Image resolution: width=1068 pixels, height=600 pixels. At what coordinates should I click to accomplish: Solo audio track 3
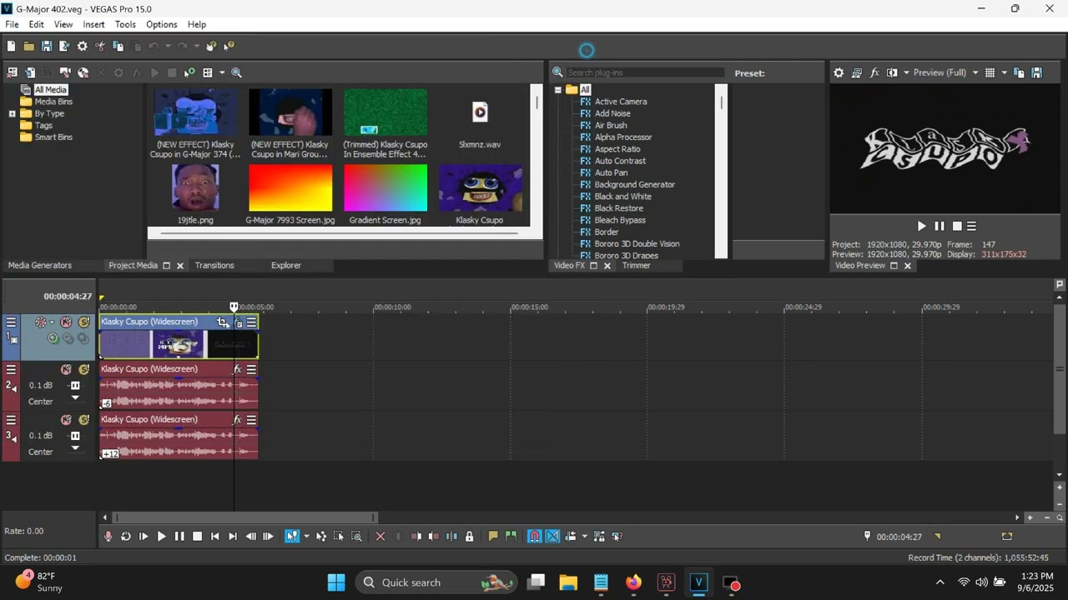click(83, 420)
